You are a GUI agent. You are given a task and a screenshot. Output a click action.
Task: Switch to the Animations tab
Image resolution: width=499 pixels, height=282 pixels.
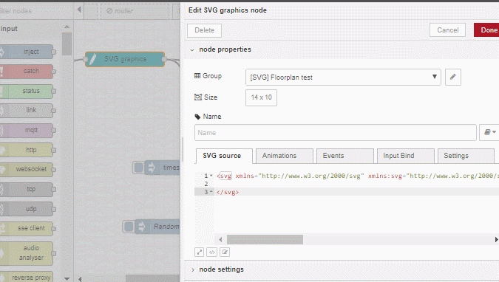[x=284, y=156]
